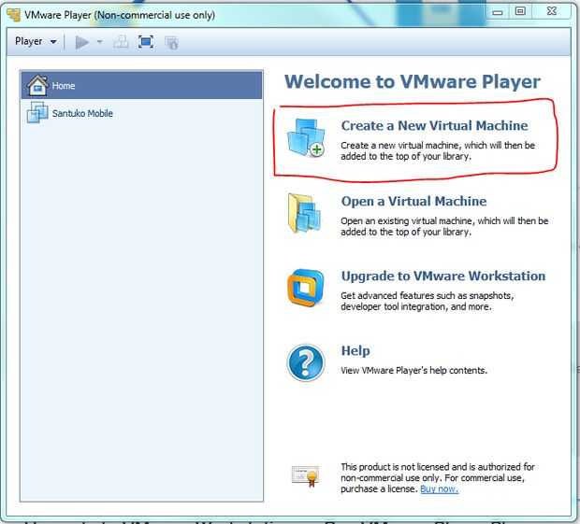Maximize the VMware Player window
This screenshot has height=524, width=580.
520,11
